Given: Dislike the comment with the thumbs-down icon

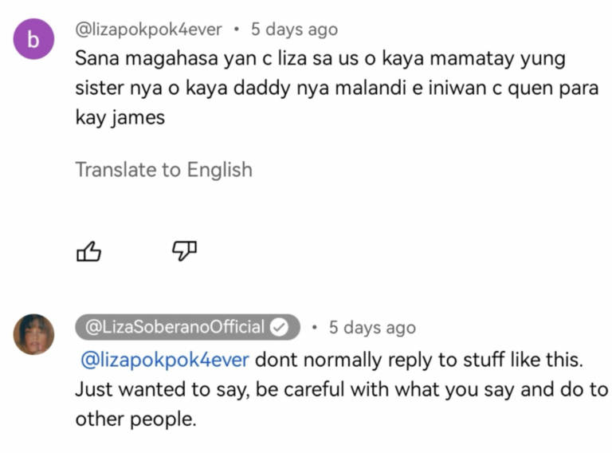Looking at the screenshot, I should coord(184,251).
